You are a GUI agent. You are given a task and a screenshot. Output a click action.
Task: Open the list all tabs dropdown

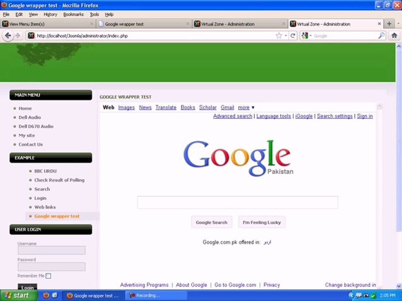click(x=398, y=23)
